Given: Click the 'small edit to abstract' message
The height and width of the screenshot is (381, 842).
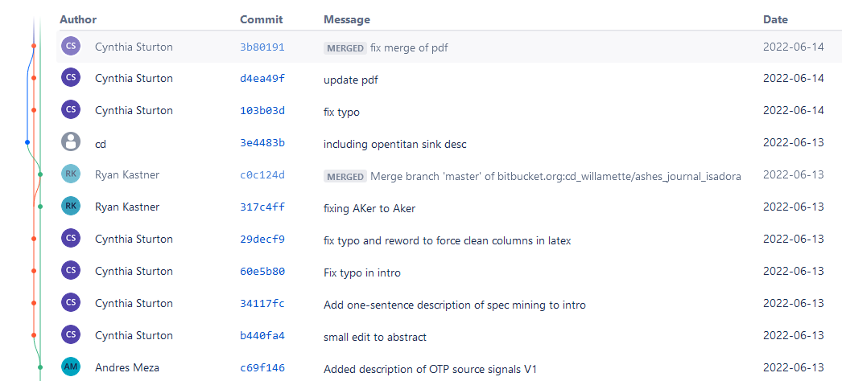Looking at the screenshot, I should (374, 336).
